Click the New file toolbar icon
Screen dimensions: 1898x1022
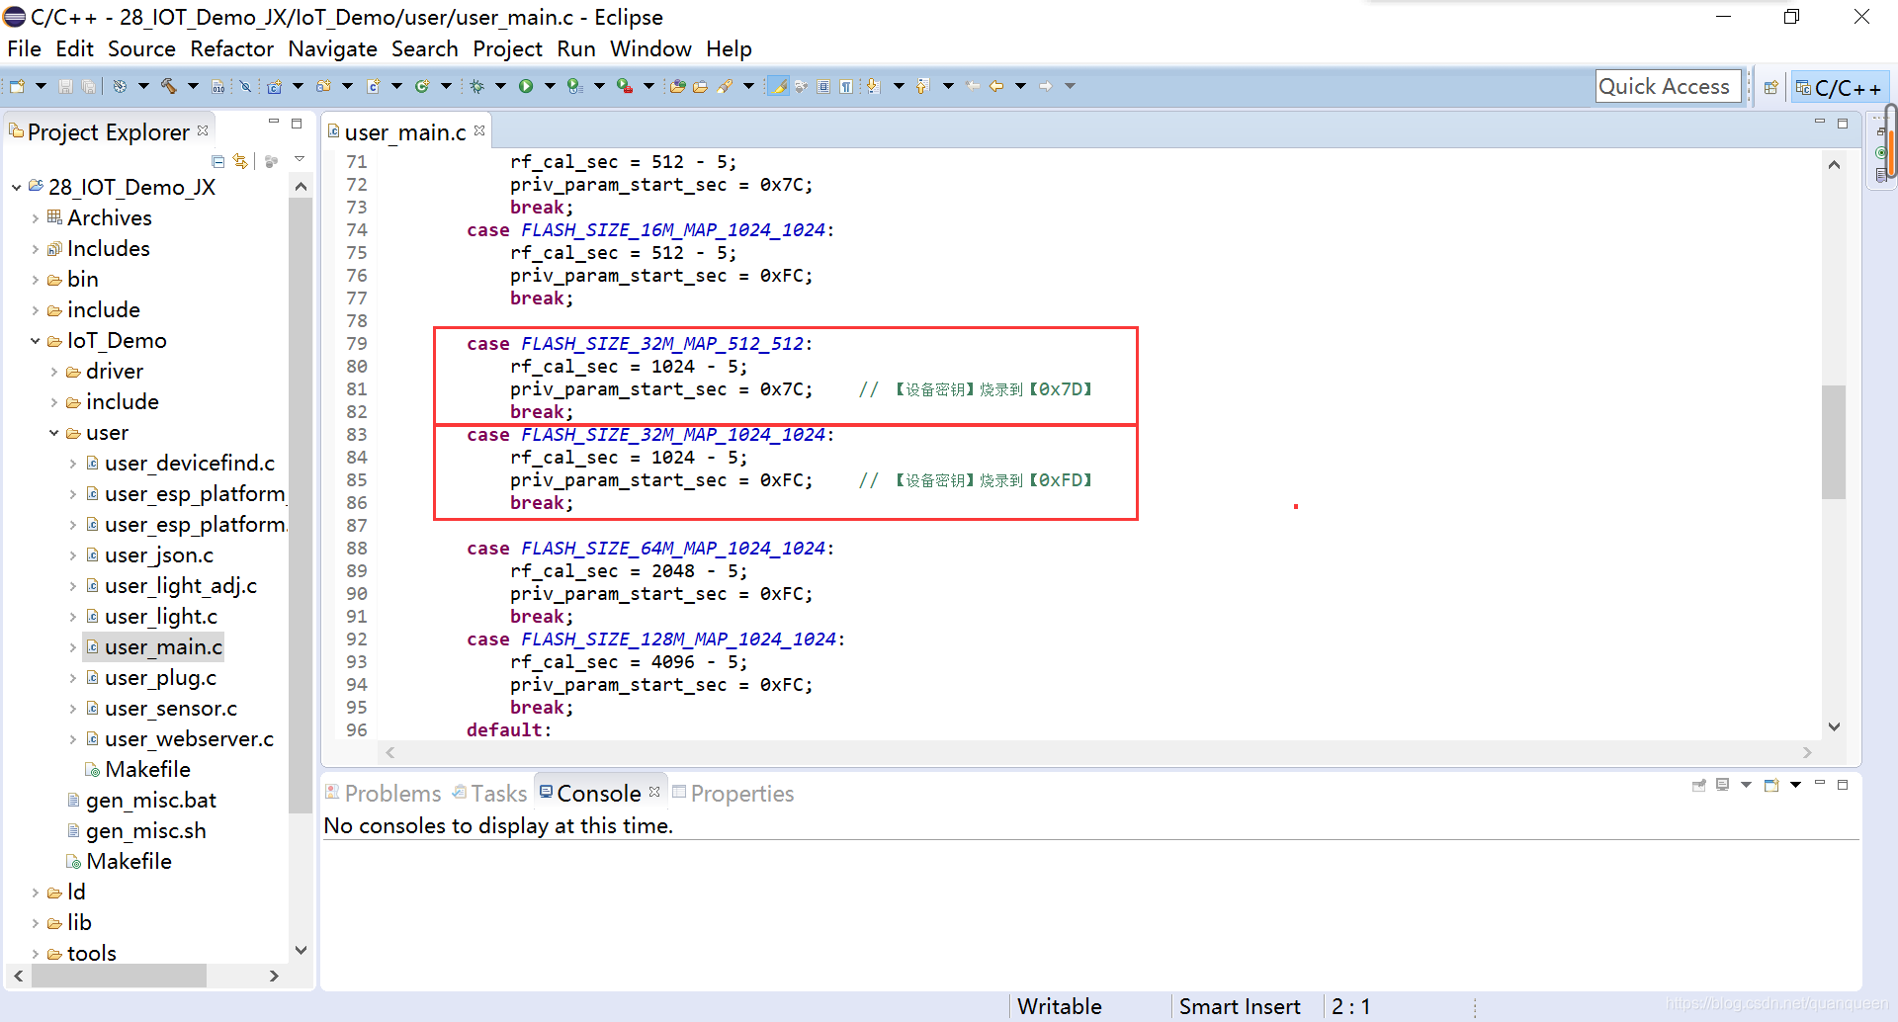pyautogui.click(x=17, y=87)
